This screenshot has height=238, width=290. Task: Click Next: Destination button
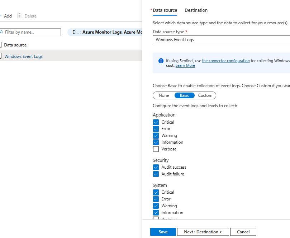coord(203,232)
